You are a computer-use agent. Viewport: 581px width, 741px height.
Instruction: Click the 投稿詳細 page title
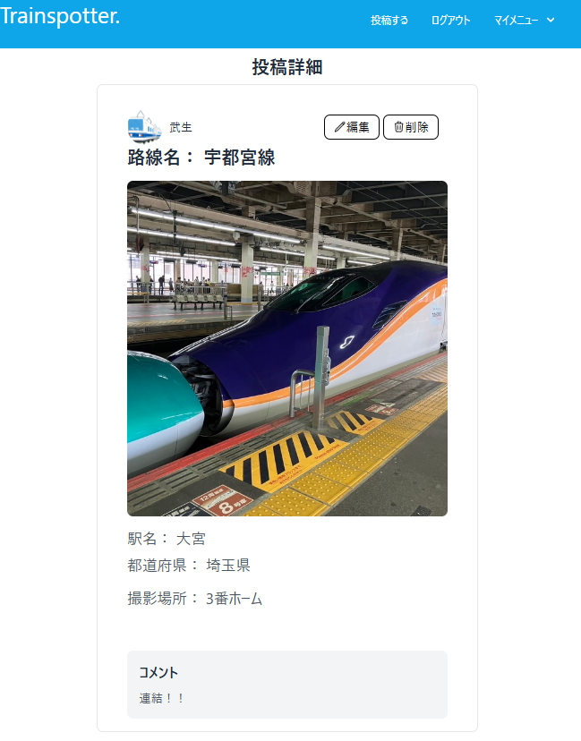pos(287,67)
